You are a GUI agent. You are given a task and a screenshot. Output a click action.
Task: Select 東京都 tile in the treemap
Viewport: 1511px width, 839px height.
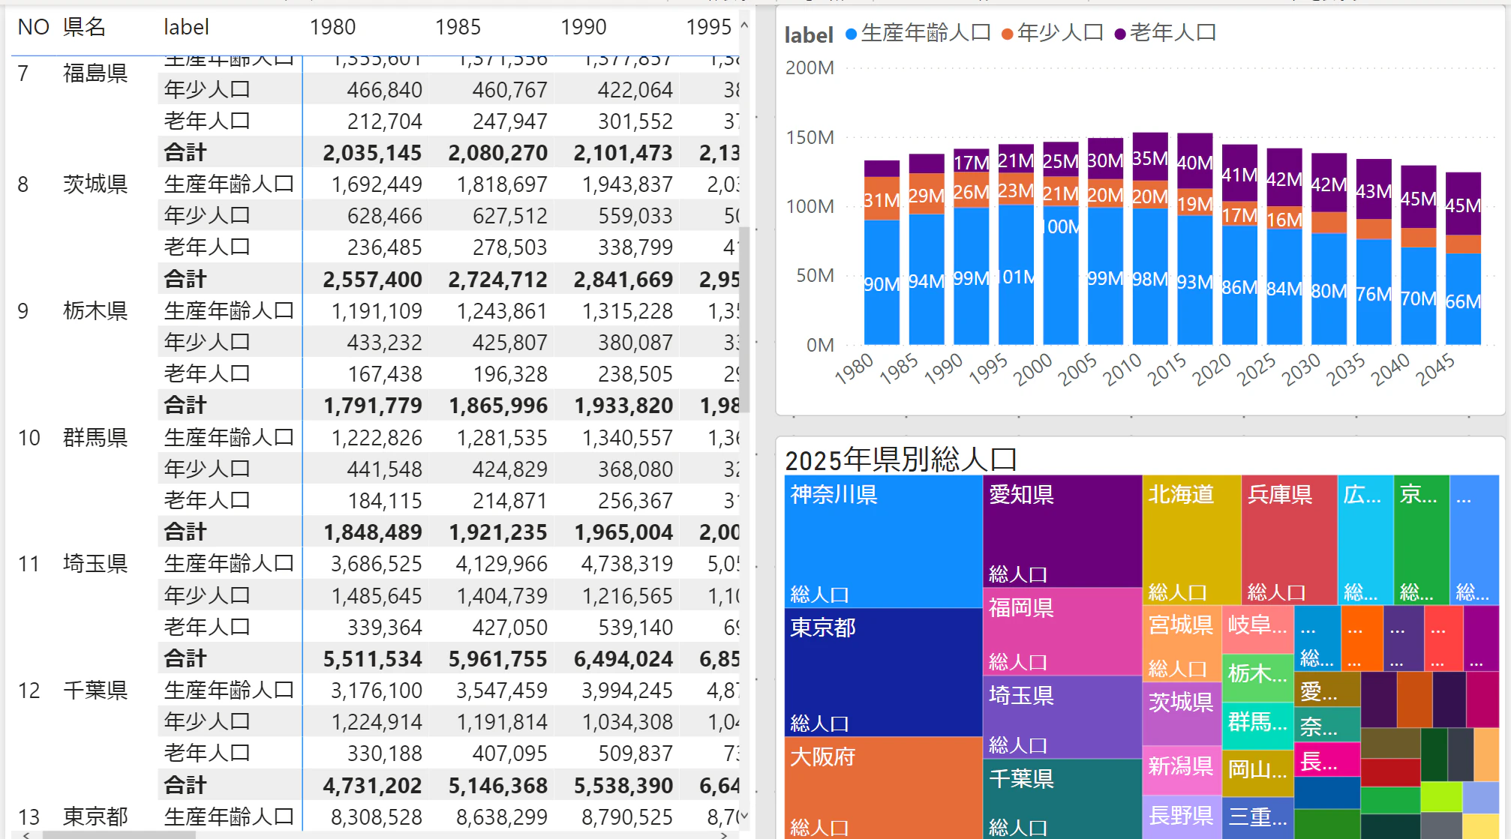coord(883,672)
